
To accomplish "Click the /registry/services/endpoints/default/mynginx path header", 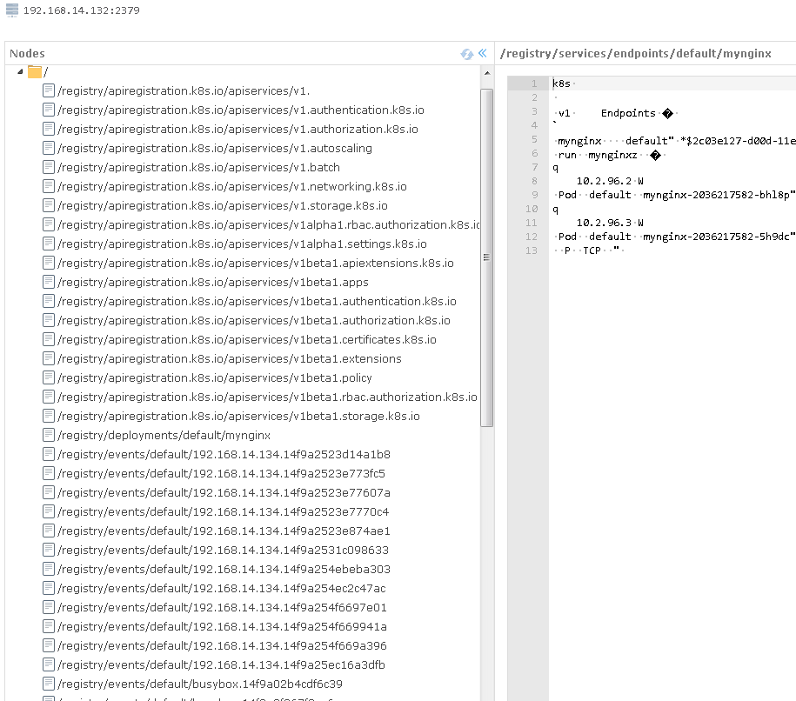I will click(x=636, y=53).
